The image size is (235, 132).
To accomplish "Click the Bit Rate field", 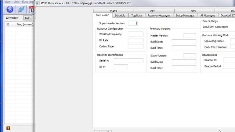I will pyautogui.click(x=135, y=40).
